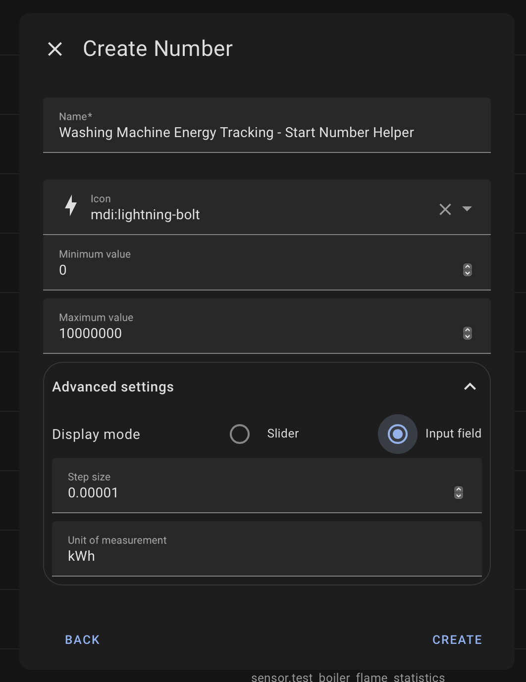Open the icon picker dropdown arrow
The image size is (526, 682).
[x=467, y=209]
